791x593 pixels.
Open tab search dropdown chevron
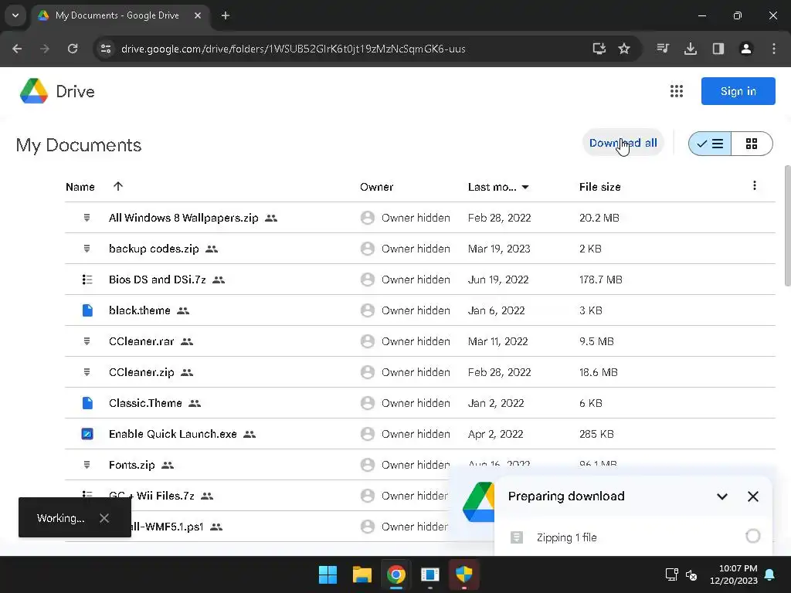15,15
